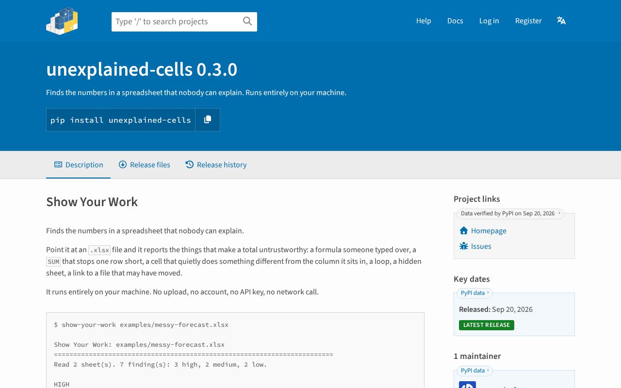The image size is (621, 388).
Task: Focus the search projects field
Action: (x=177, y=22)
